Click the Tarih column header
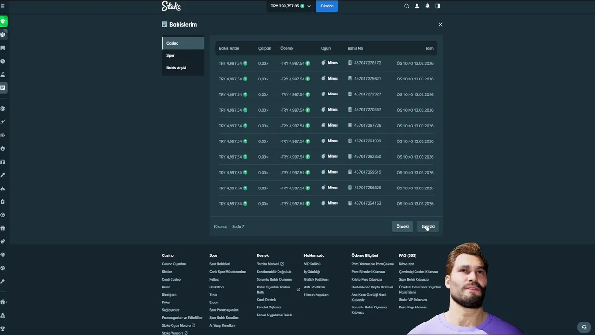 (429, 48)
